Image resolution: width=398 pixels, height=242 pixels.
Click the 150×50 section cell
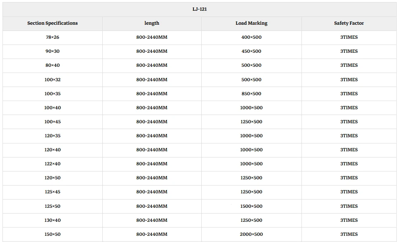click(x=52, y=235)
